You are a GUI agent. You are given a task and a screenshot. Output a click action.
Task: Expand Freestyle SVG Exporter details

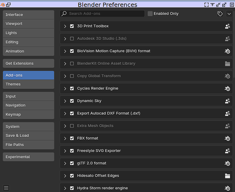[x=65, y=151]
